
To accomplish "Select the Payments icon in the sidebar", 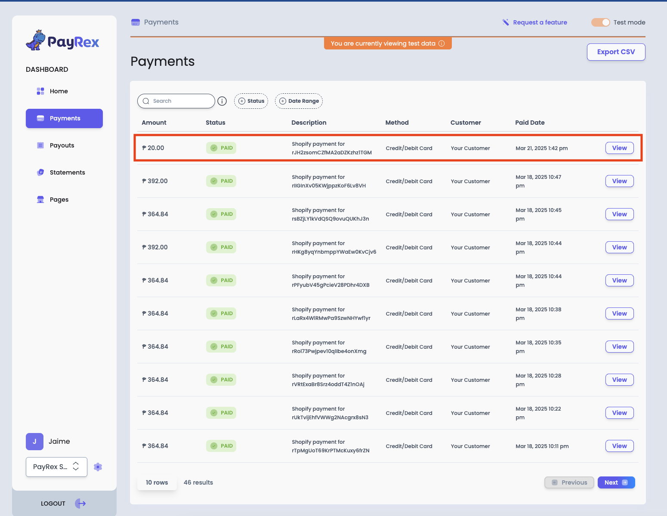I will pyautogui.click(x=40, y=118).
